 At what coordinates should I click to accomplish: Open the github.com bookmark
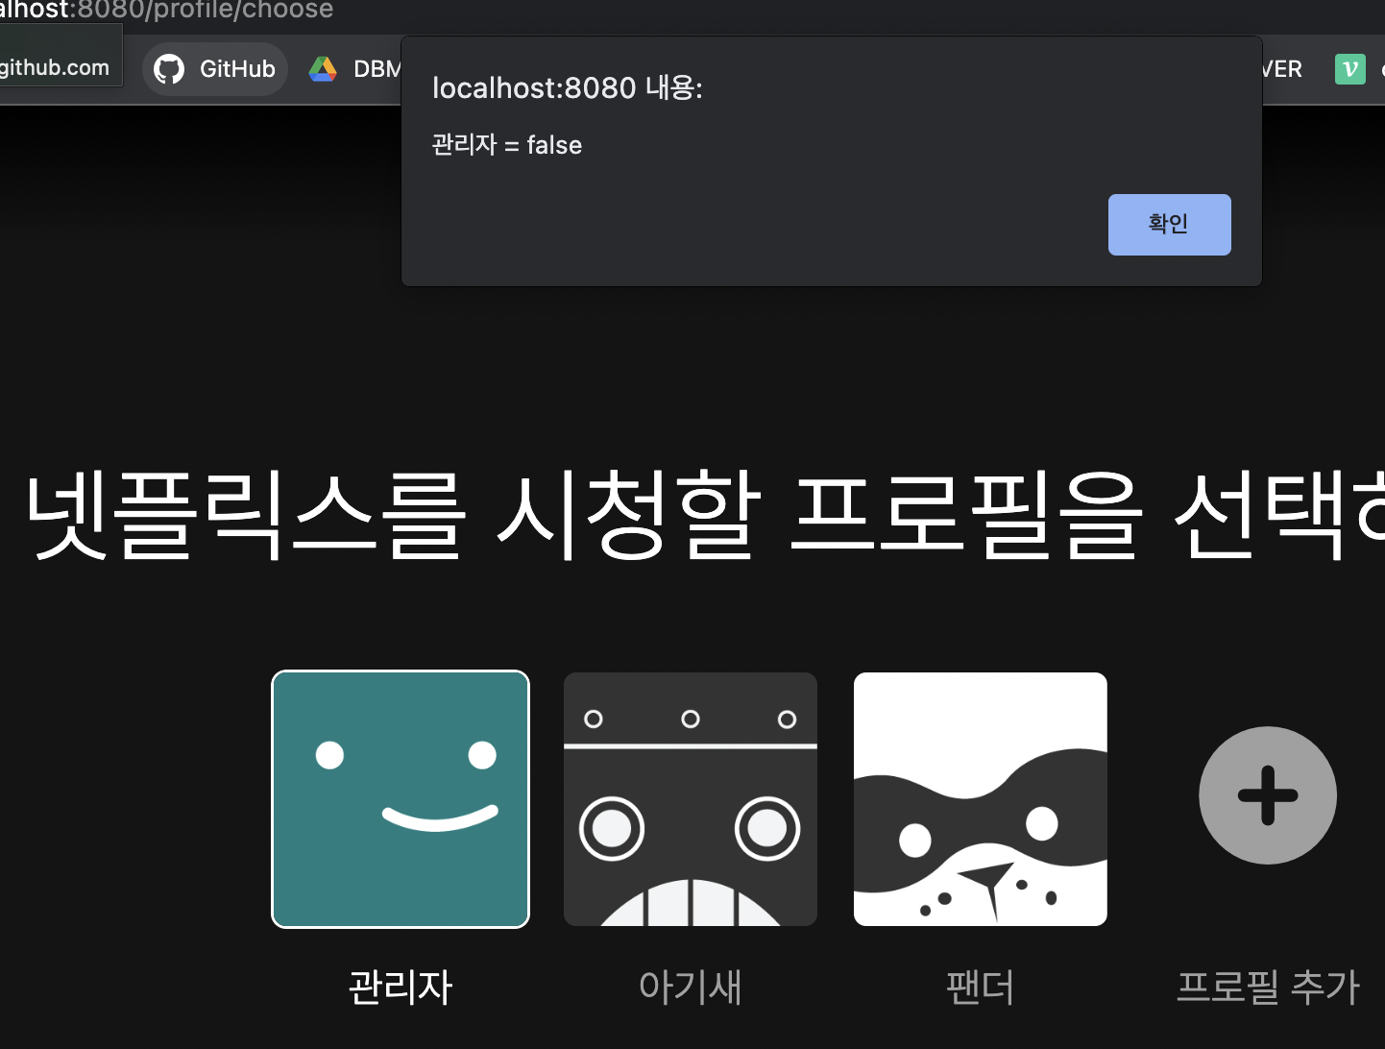pos(56,67)
